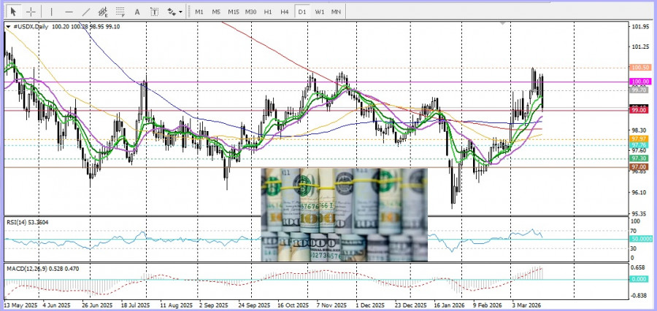Select the text label tool

tap(154, 12)
